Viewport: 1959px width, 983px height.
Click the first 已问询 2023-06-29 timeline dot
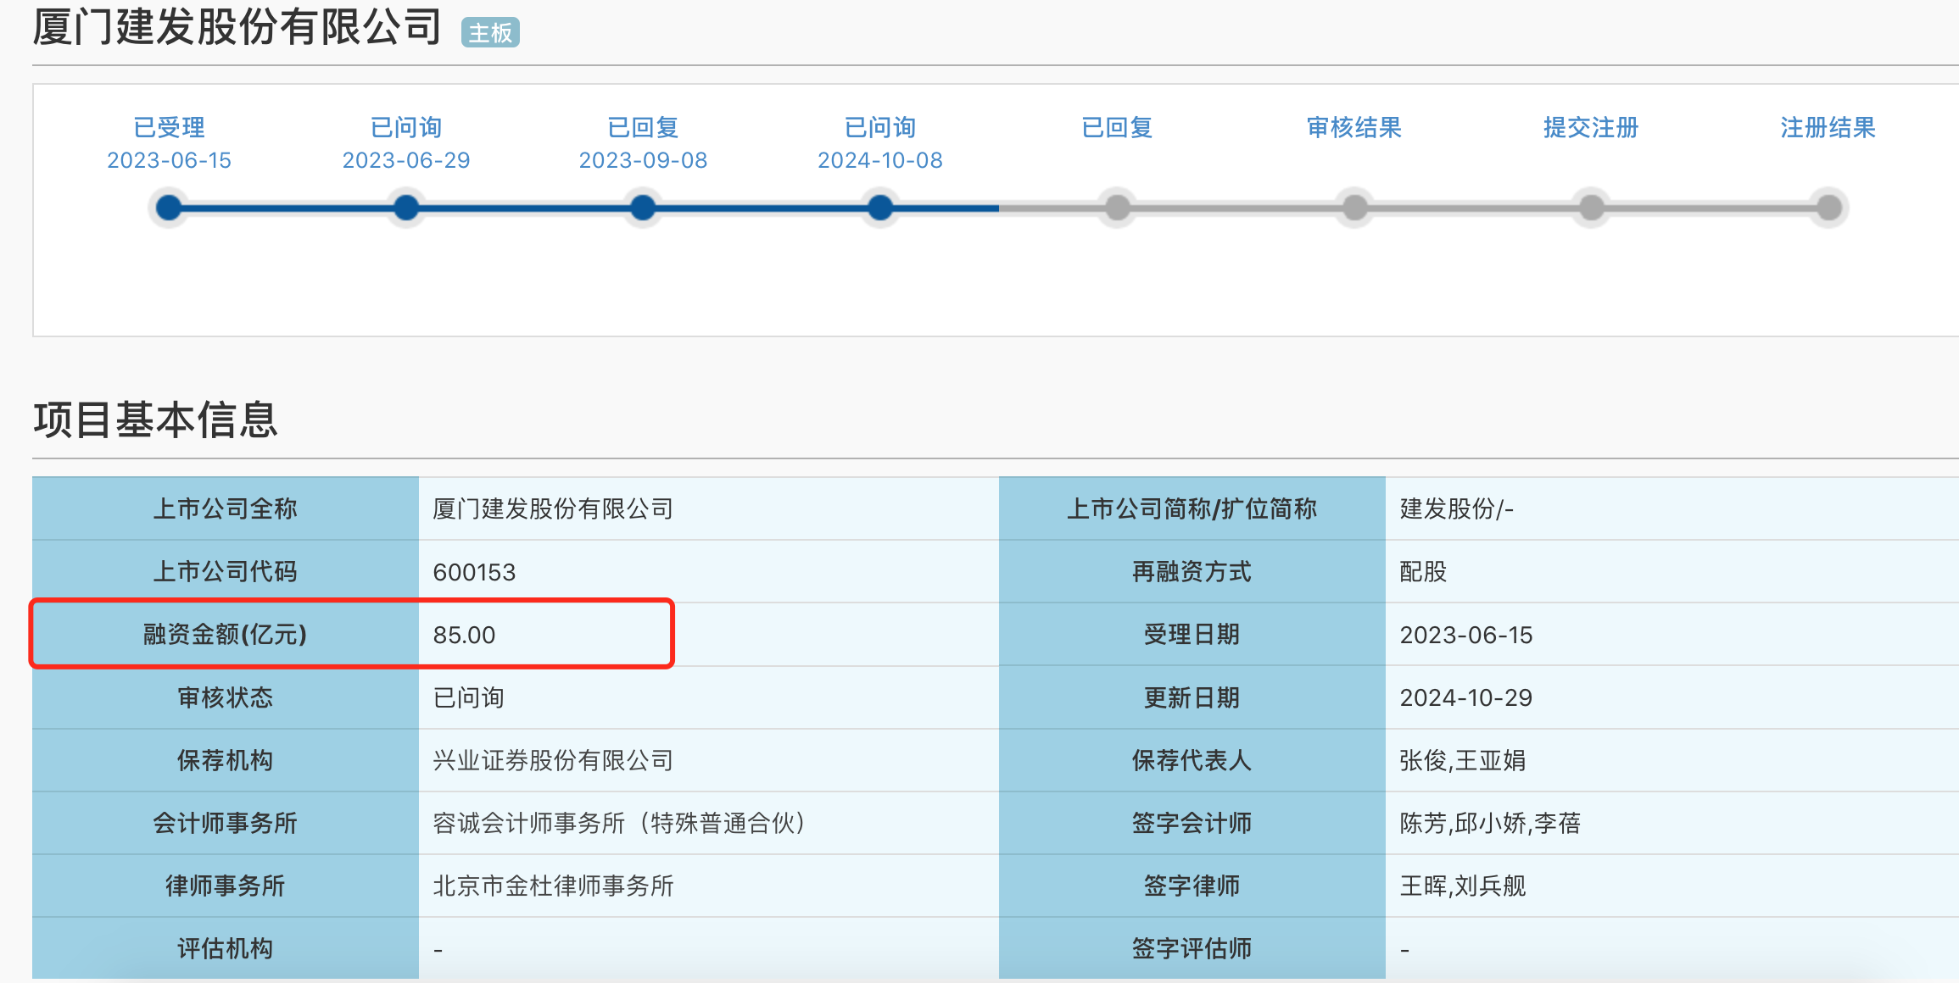pyautogui.click(x=406, y=208)
